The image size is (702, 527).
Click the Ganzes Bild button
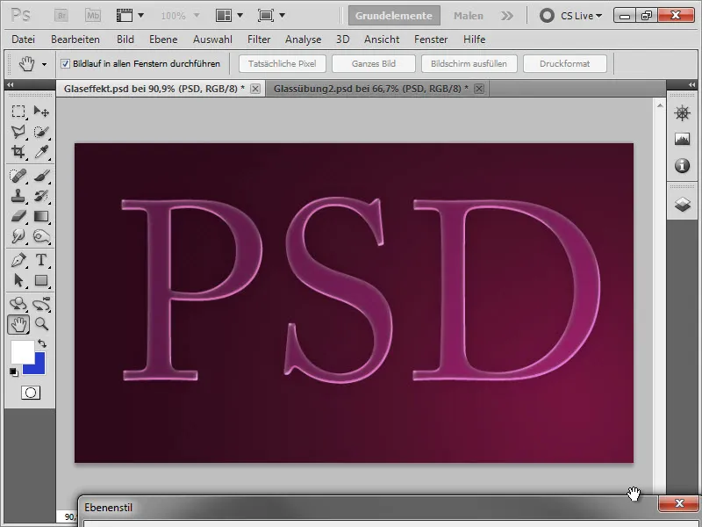[374, 63]
